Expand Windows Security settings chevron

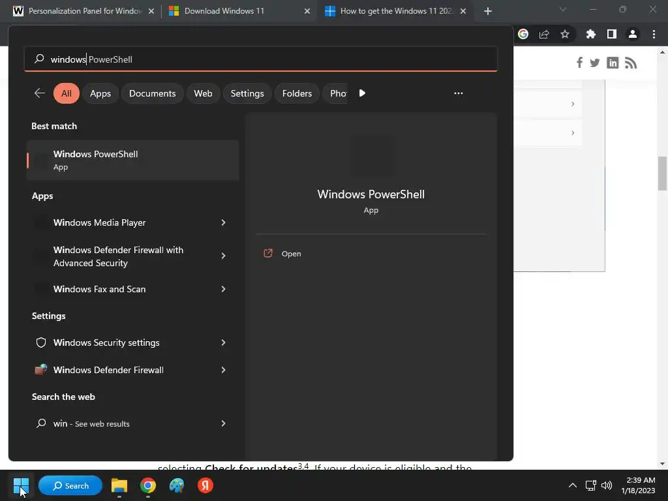pyautogui.click(x=223, y=342)
